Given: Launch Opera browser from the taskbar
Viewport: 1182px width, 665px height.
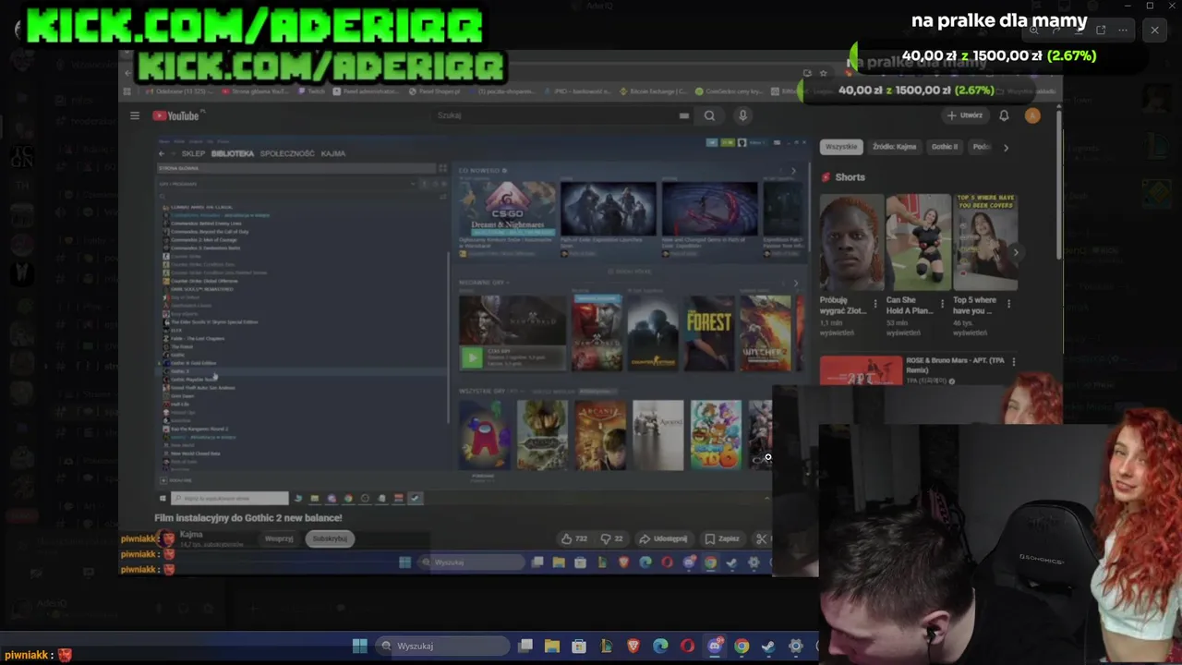Looking at the screenshot, I should click(687, 646).
